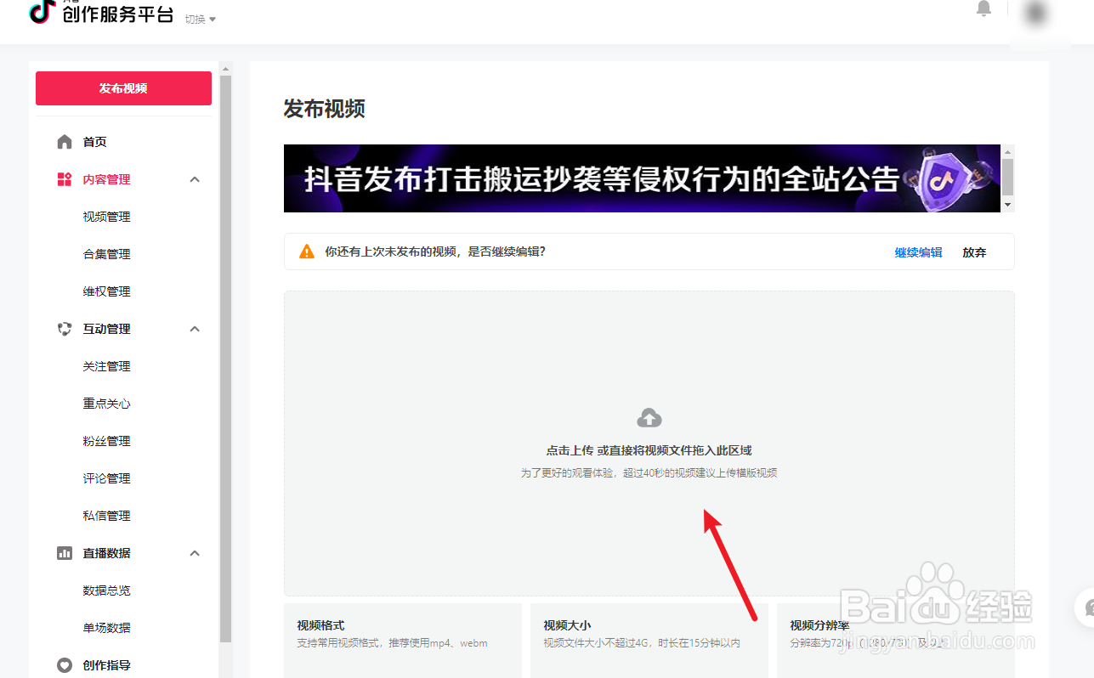Open 数据总览 in sidebar
Image resolution: width=1094 pixels, height=678 pixels.
point(107,590)
